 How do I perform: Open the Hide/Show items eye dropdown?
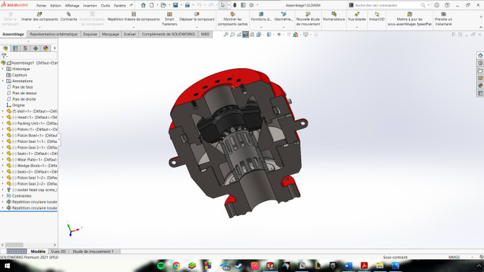pyautogui.click(x=279, y=35)
